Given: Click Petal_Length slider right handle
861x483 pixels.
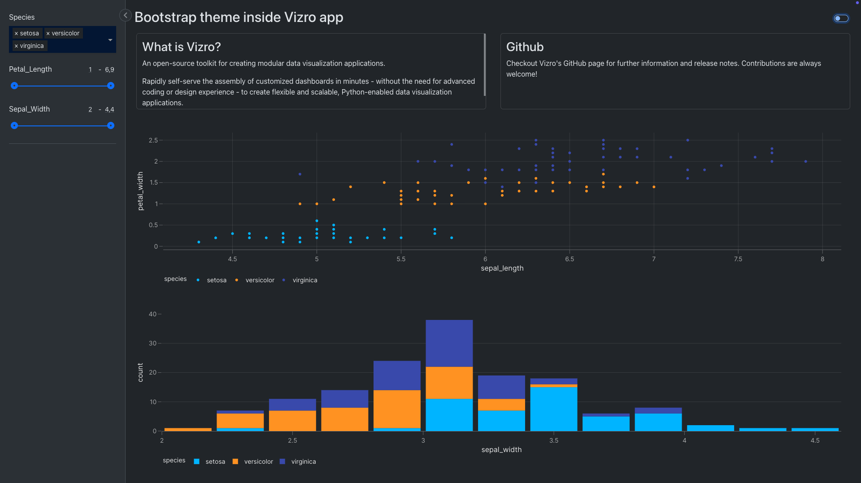Looking at the screenshot, I should tap(111, 86).
